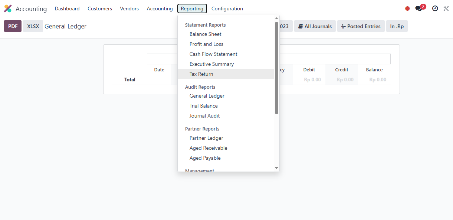Click the General Ledger search input field
The image size is (453, 220).
point(334,59)
